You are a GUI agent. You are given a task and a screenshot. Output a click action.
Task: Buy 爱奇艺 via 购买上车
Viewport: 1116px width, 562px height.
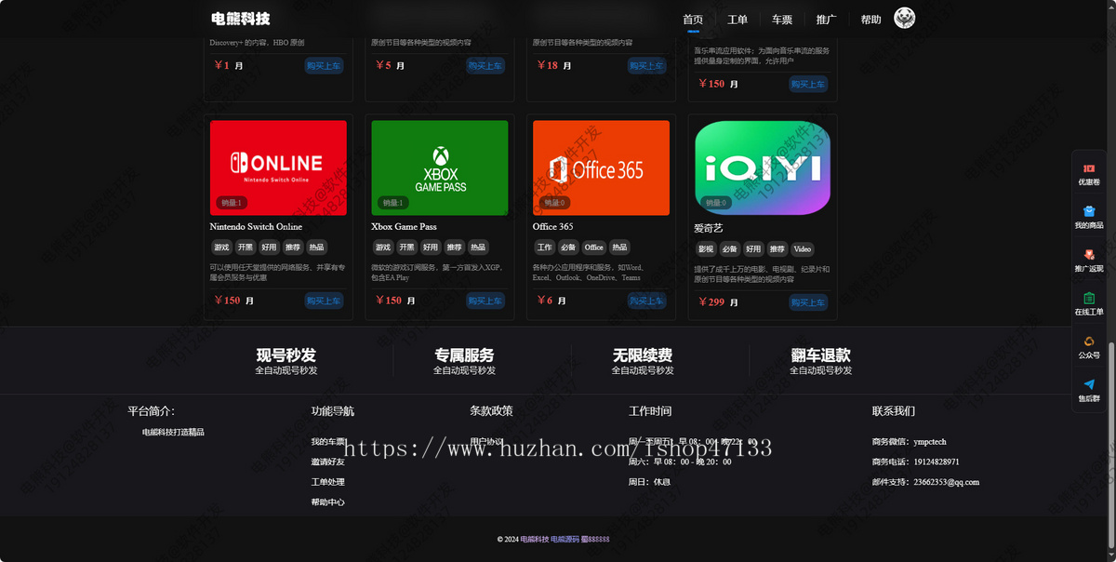809,302
